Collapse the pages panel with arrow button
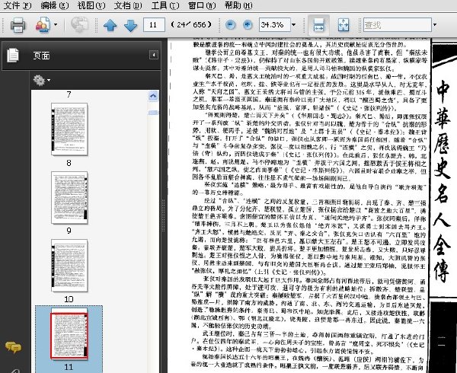This screenshot has width=457, height=373. pyautogui.click(x=154, y=55)
